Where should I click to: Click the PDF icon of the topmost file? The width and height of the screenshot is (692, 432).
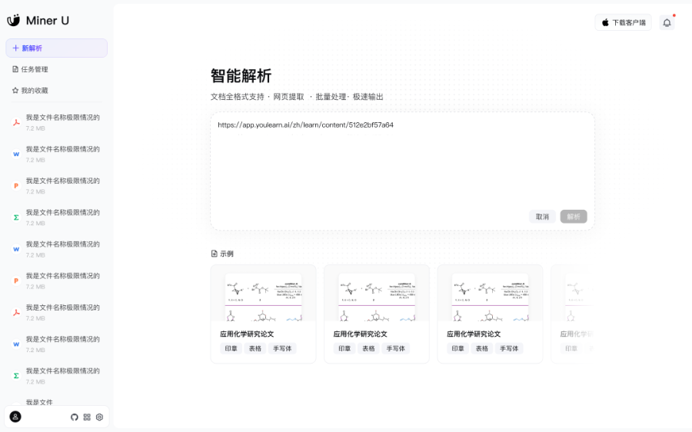click(16, 123)
